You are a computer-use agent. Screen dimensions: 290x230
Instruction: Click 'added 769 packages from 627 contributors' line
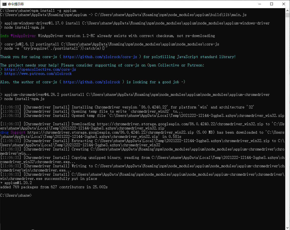point(54,187)
